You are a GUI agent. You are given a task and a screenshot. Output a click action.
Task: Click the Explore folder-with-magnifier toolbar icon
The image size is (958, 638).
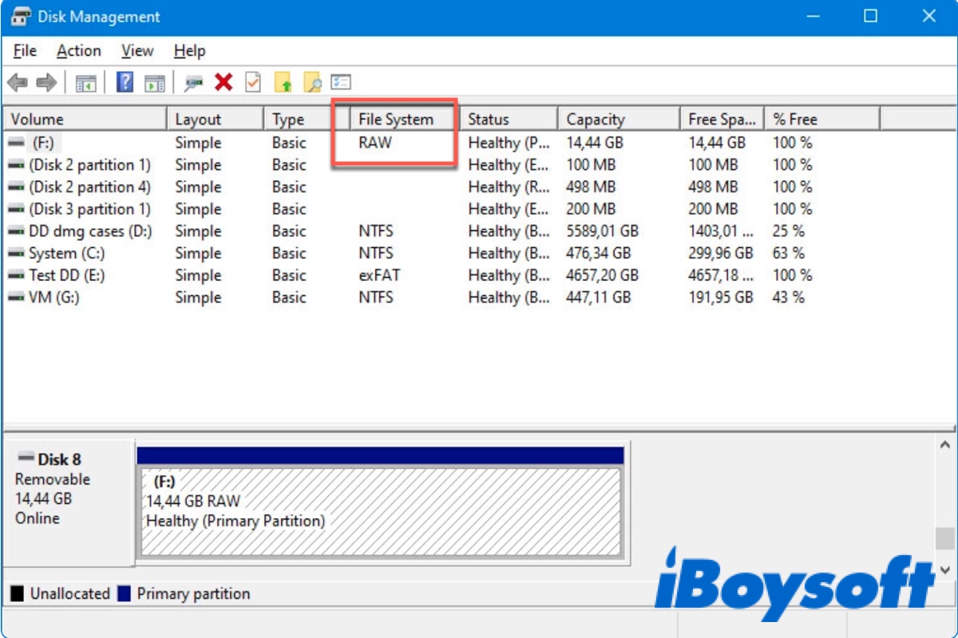click(x=311, y=82)
